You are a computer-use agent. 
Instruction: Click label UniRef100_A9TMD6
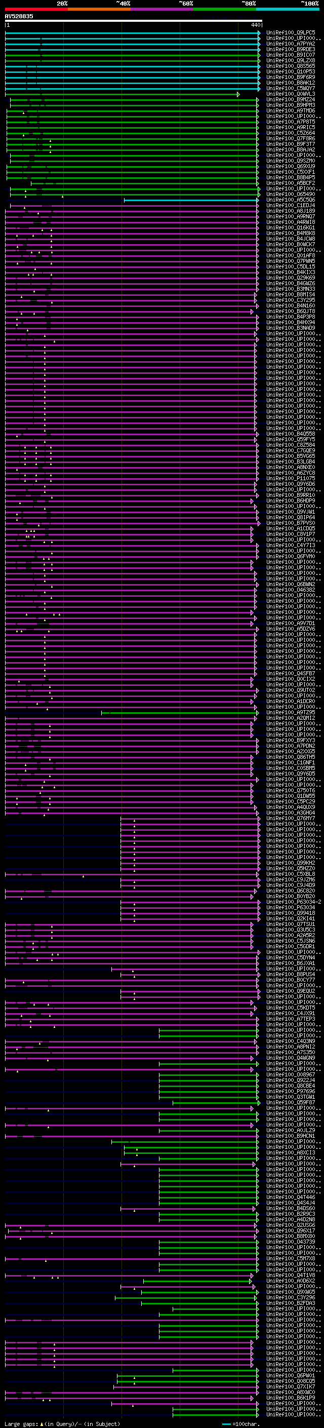click(x=291, y=111)
